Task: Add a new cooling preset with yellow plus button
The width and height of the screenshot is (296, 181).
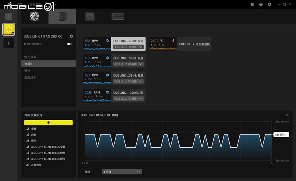Action: coord(49,122)
